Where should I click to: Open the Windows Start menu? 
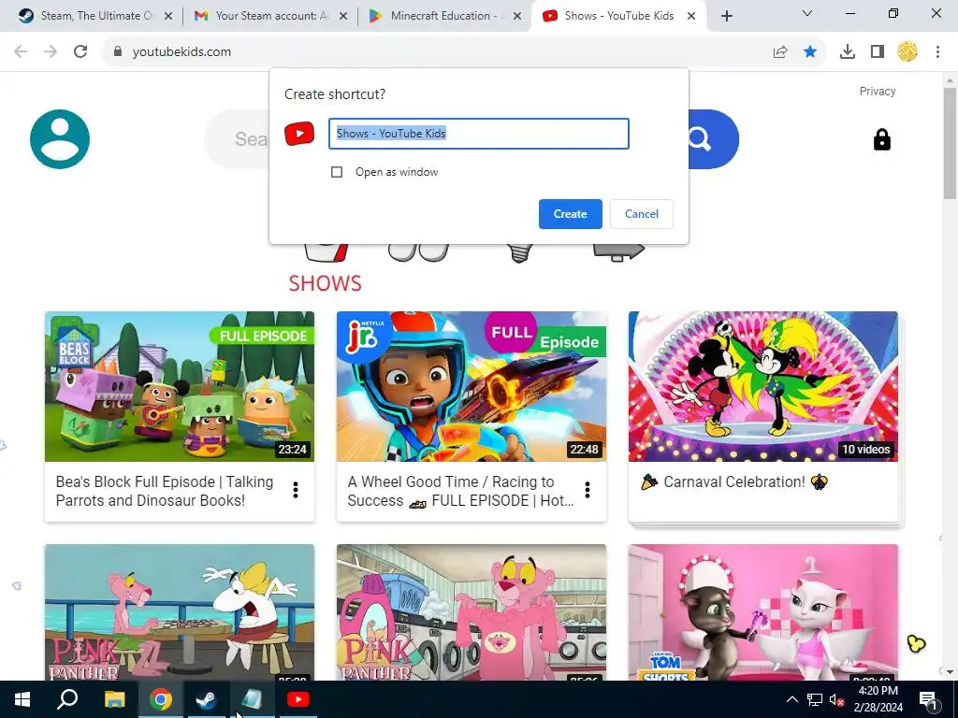click(22, 699)
